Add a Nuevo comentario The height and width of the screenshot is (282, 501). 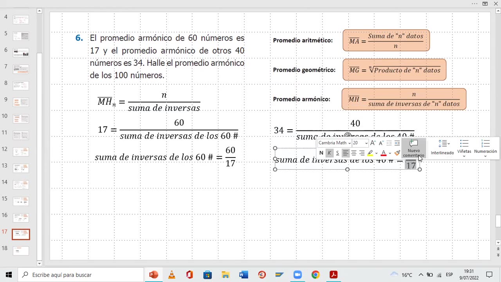[x=414, y=148]
